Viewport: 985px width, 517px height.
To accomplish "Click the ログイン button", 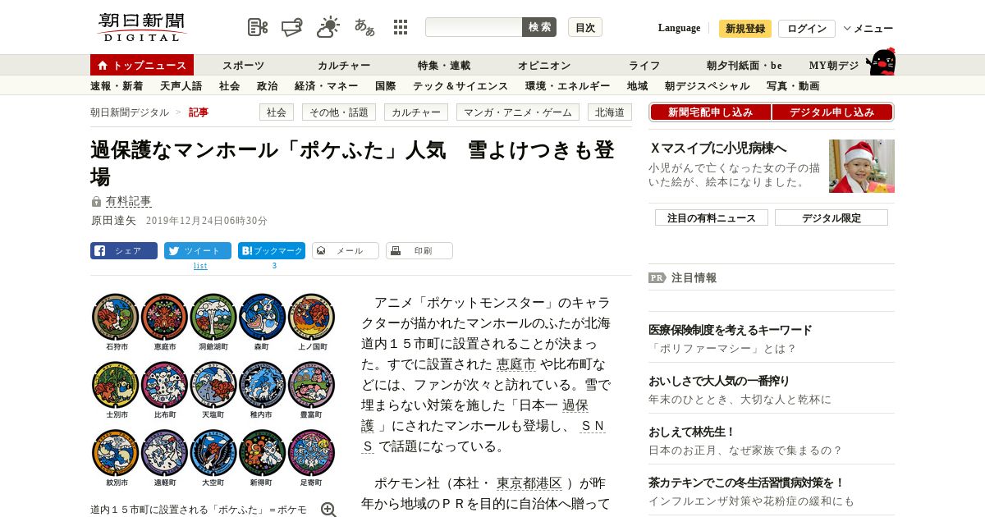I will (x=807, y=29).
